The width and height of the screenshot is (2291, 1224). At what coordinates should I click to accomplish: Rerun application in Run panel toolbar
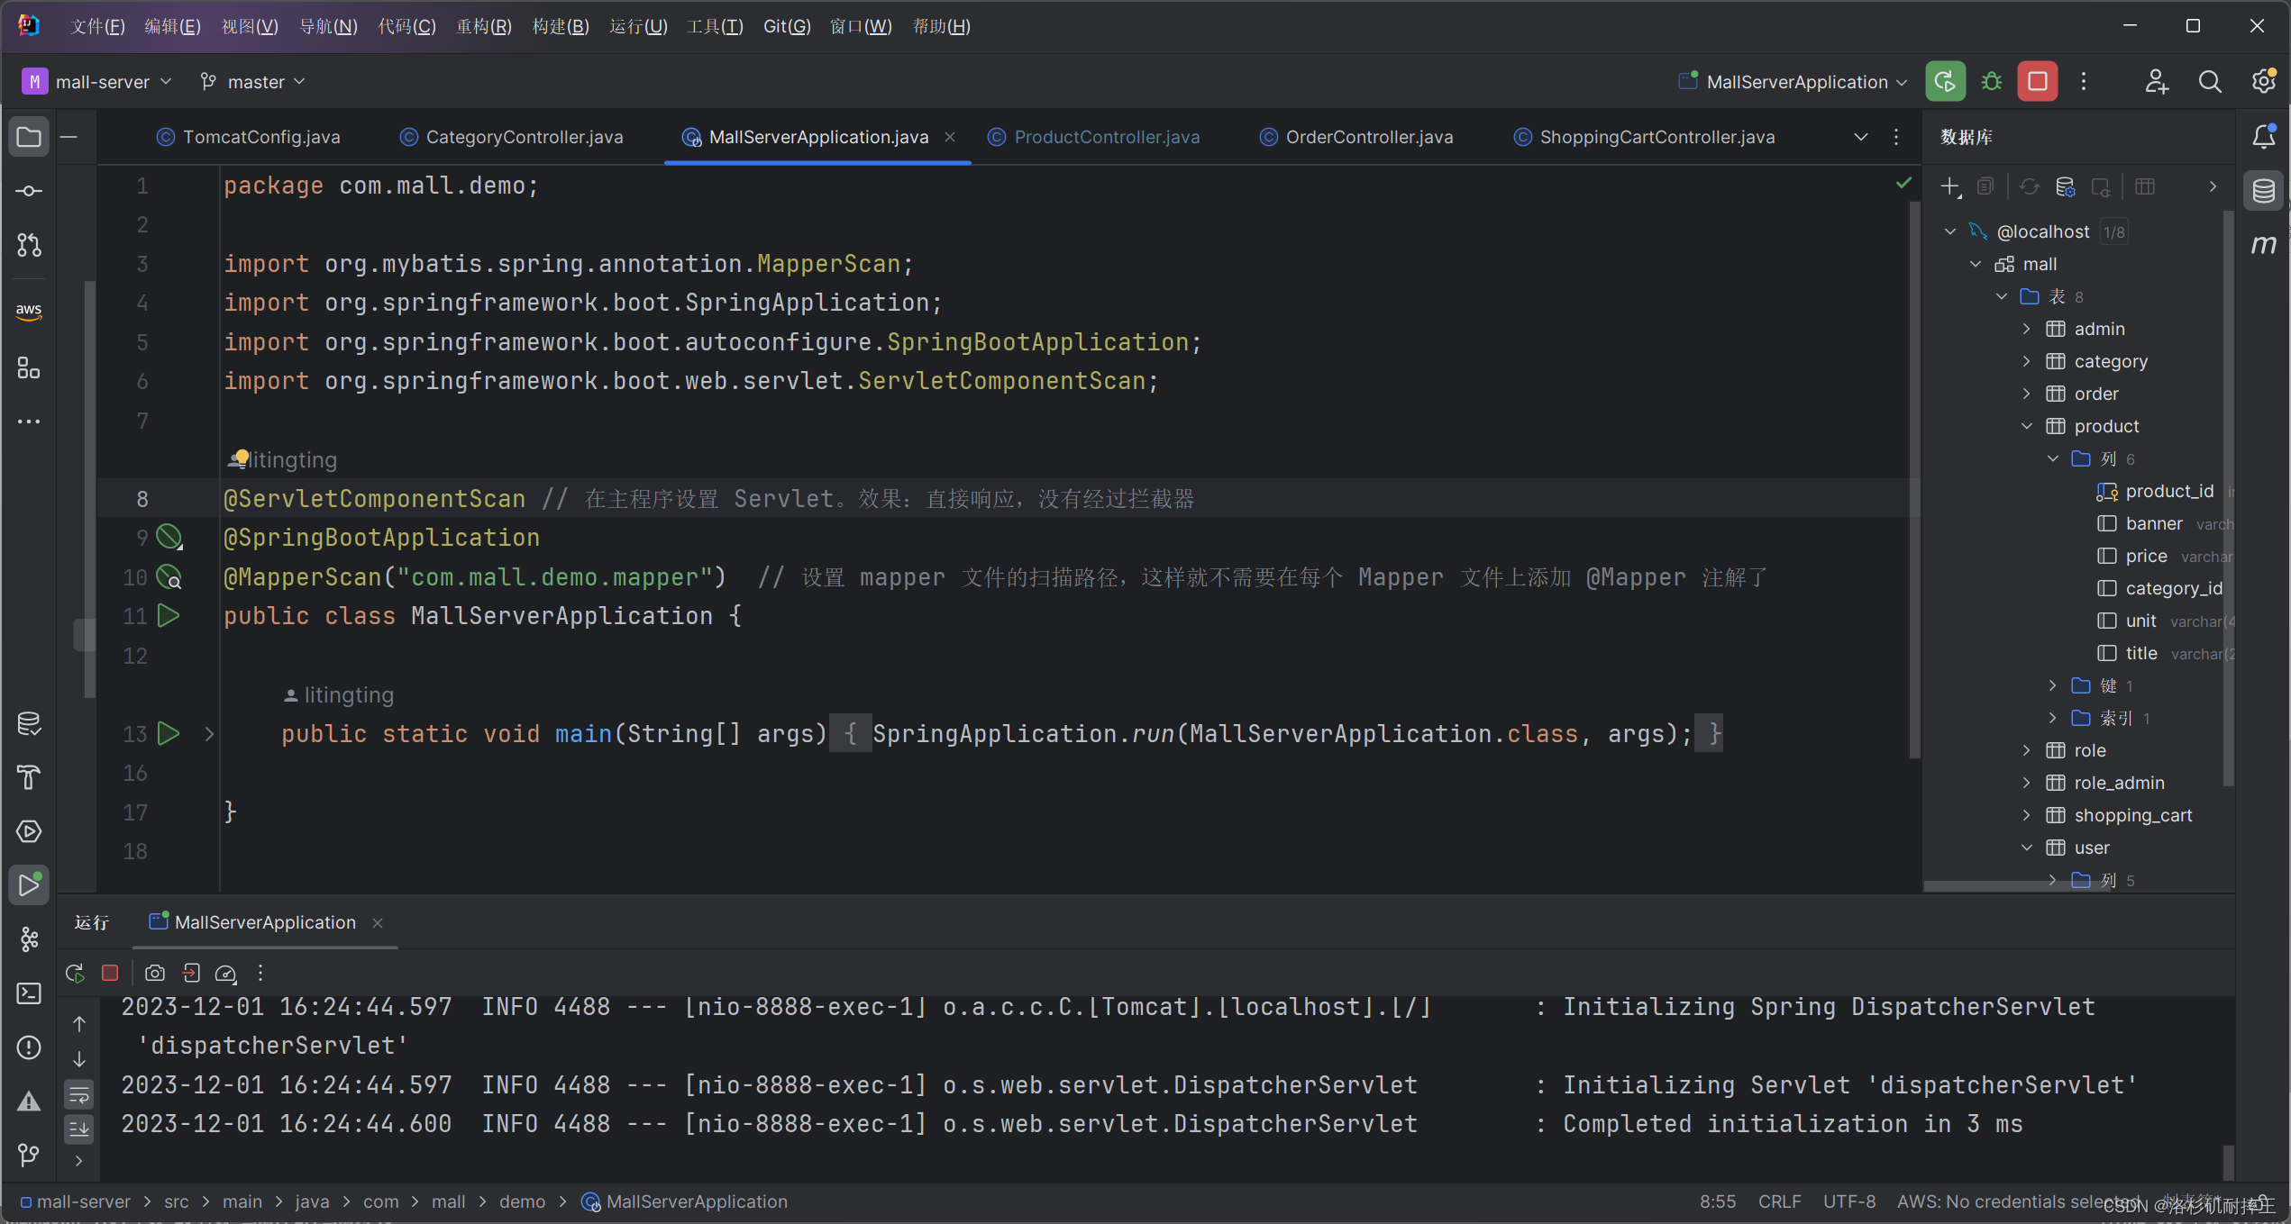[76, 973]
